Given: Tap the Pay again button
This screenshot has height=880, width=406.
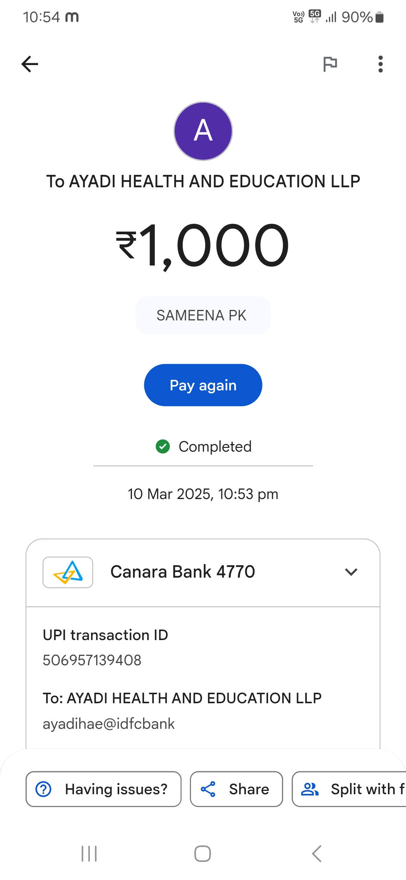Looking at the screenshot, I should point(203,385).
